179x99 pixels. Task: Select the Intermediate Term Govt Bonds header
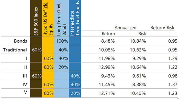[x=75, y=18]
